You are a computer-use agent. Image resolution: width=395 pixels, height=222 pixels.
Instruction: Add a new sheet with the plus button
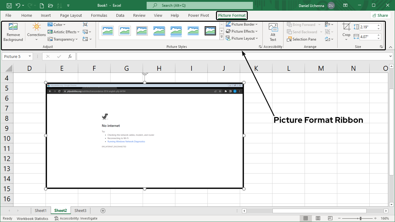point(103,210)
